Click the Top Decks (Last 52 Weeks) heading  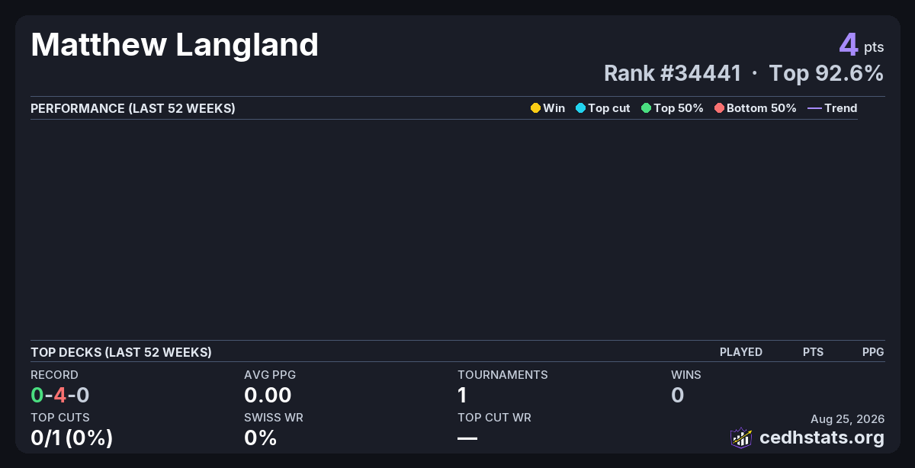point(121,352)
